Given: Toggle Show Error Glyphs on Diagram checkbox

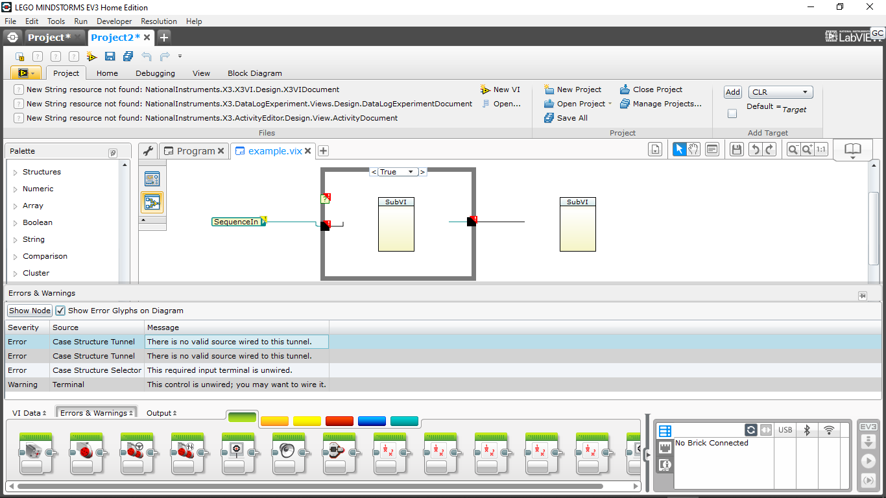Looking at the screenshot, I should 60,311.
